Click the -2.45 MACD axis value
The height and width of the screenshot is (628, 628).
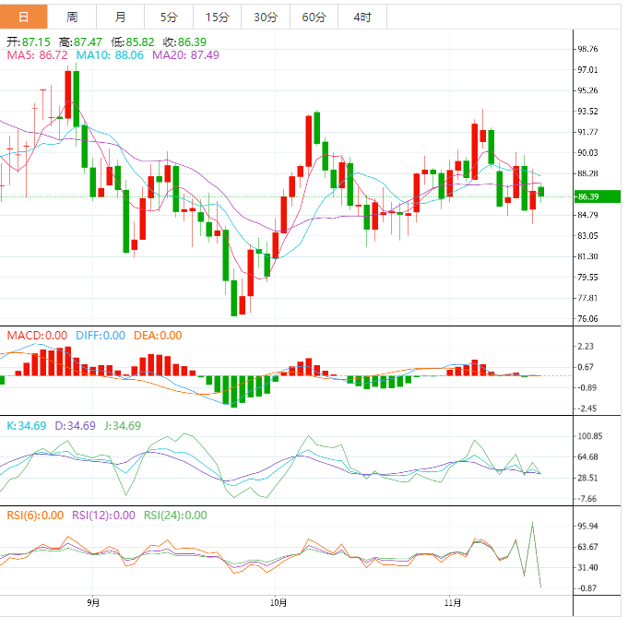587,409
